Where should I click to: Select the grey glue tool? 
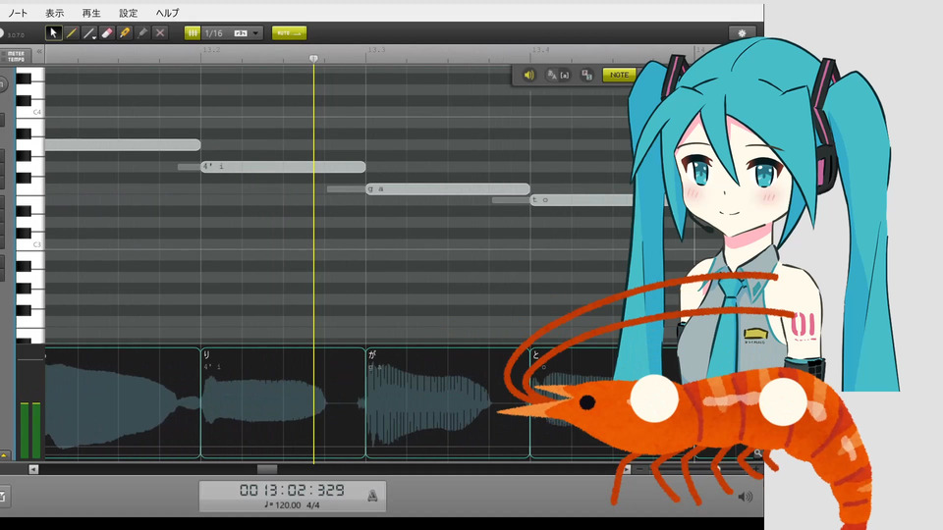(141, 33)
